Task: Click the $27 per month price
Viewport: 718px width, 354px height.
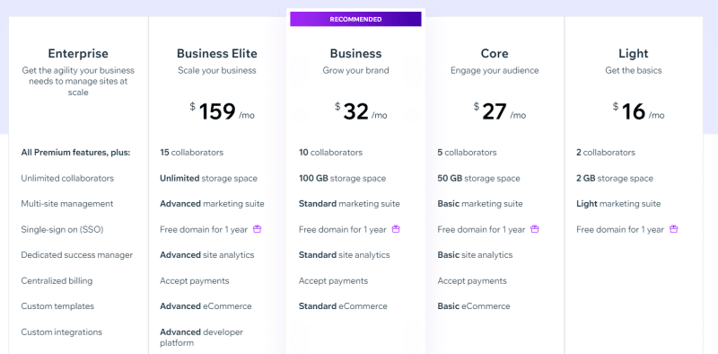Action: pos(500,111)
